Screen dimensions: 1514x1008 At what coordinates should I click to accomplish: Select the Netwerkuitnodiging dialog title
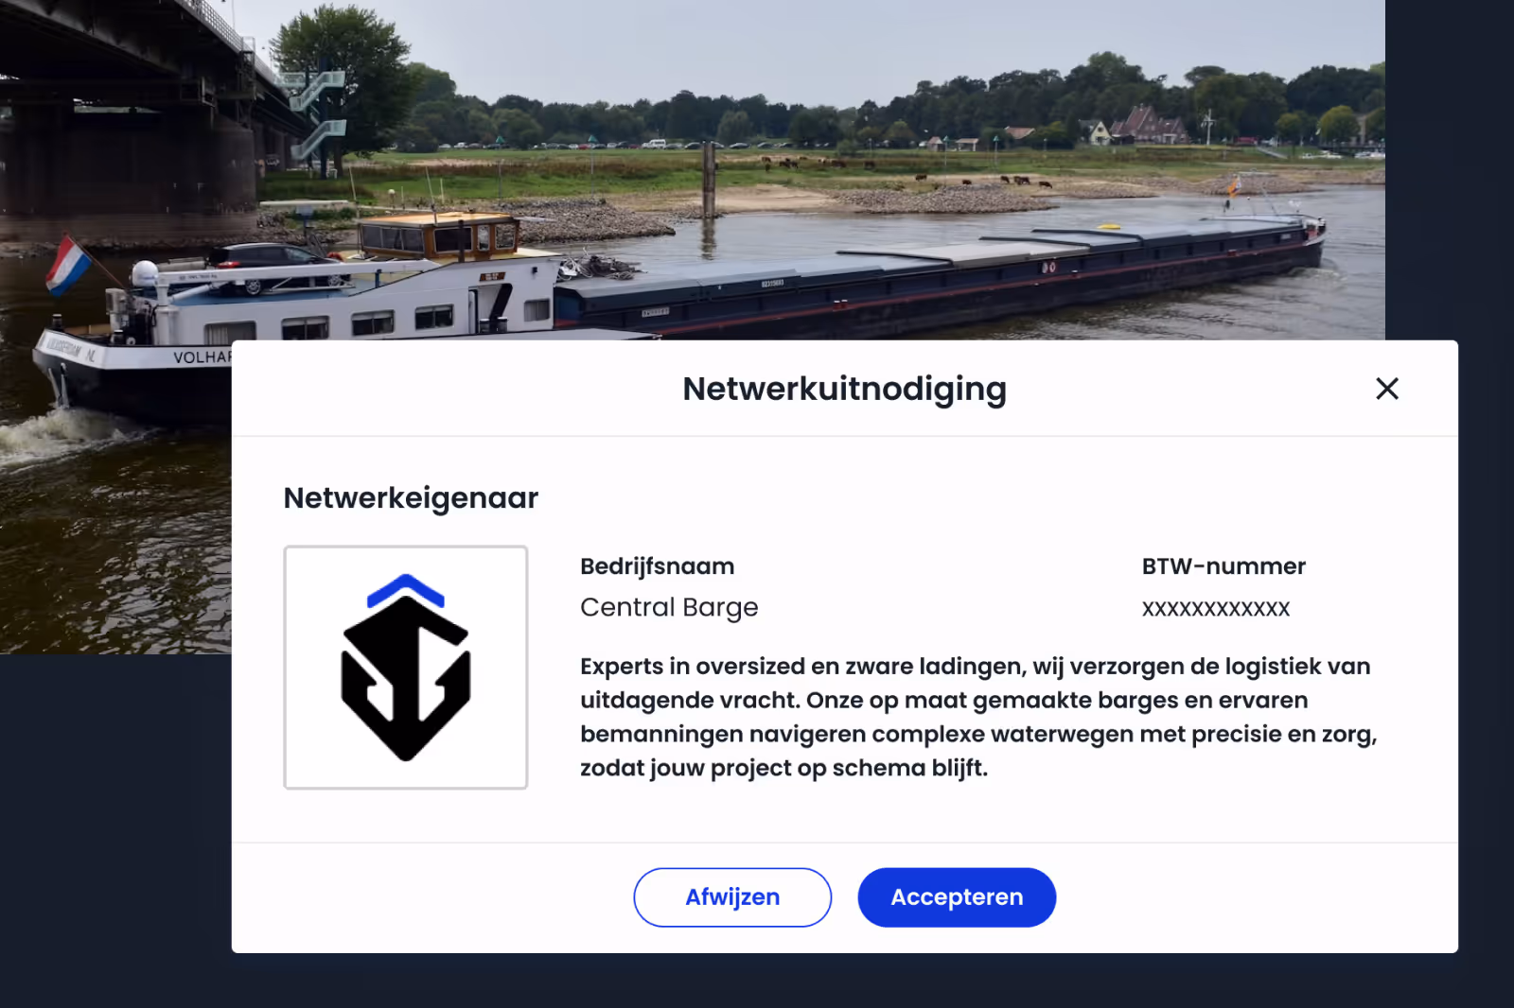point(844,389)
